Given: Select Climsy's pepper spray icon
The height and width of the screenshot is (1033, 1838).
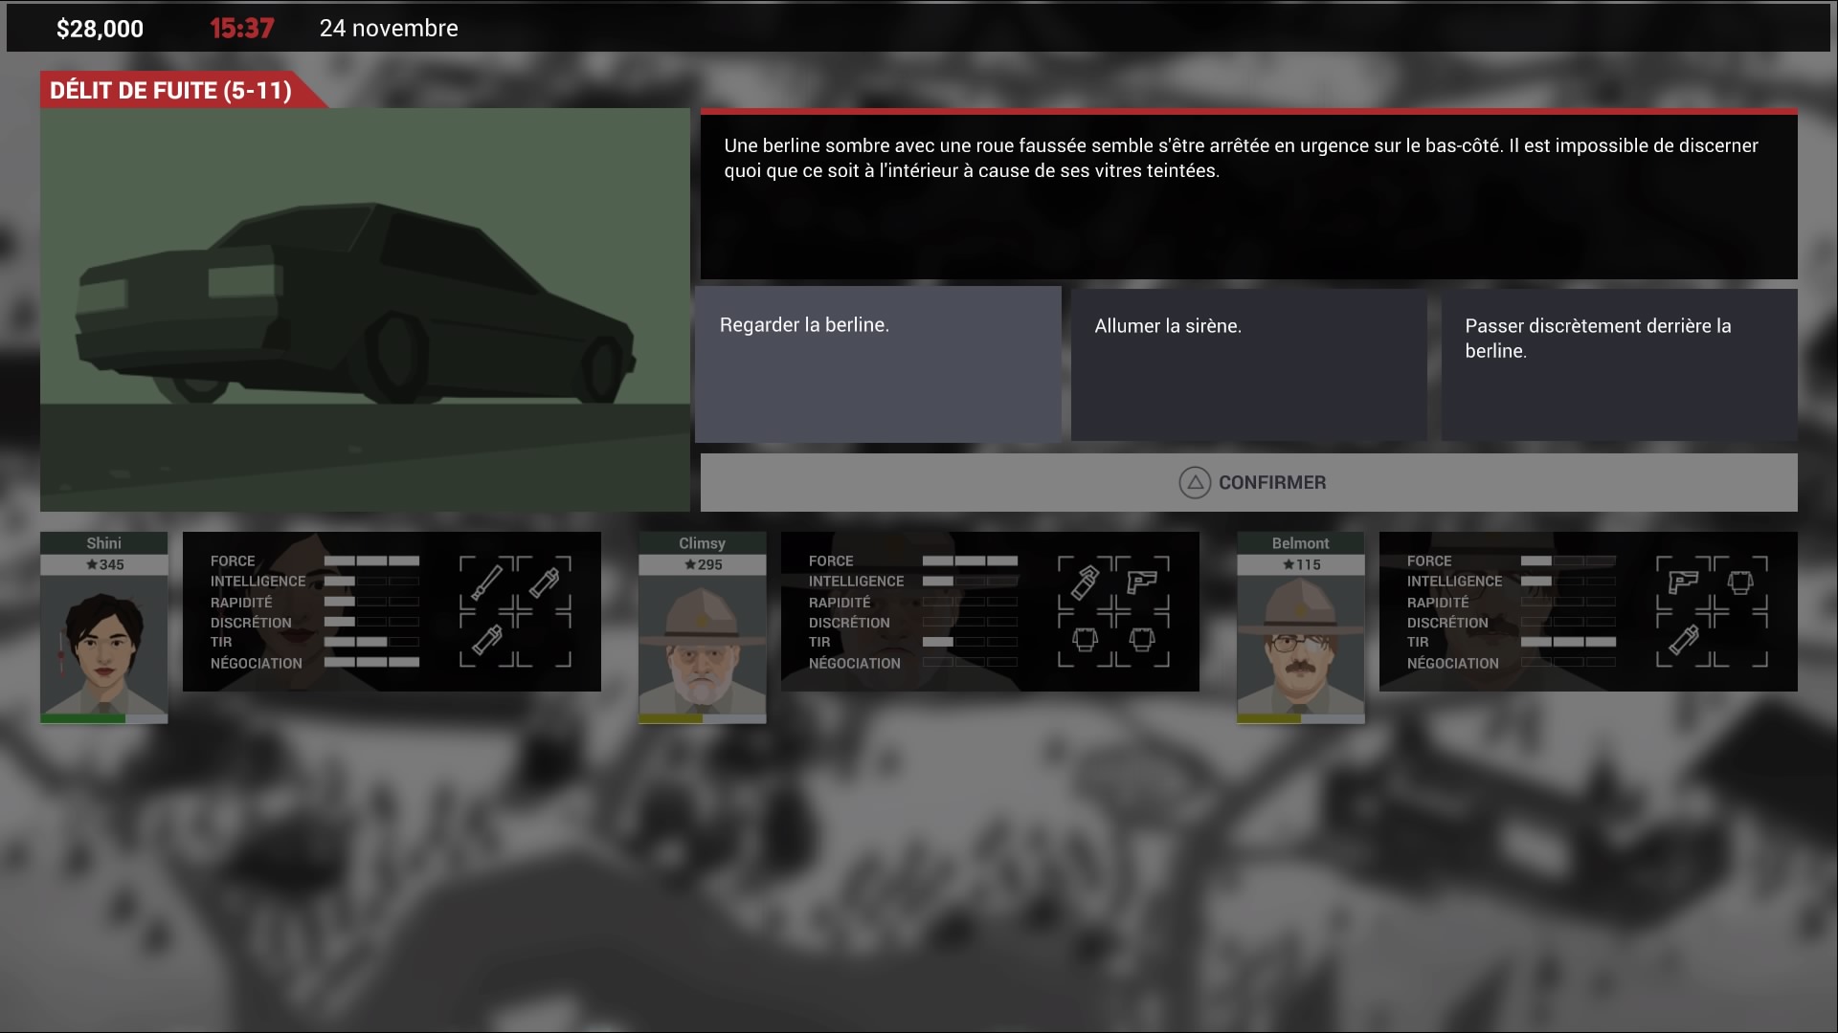Looking at the screenshot, I should (1085, 582).
